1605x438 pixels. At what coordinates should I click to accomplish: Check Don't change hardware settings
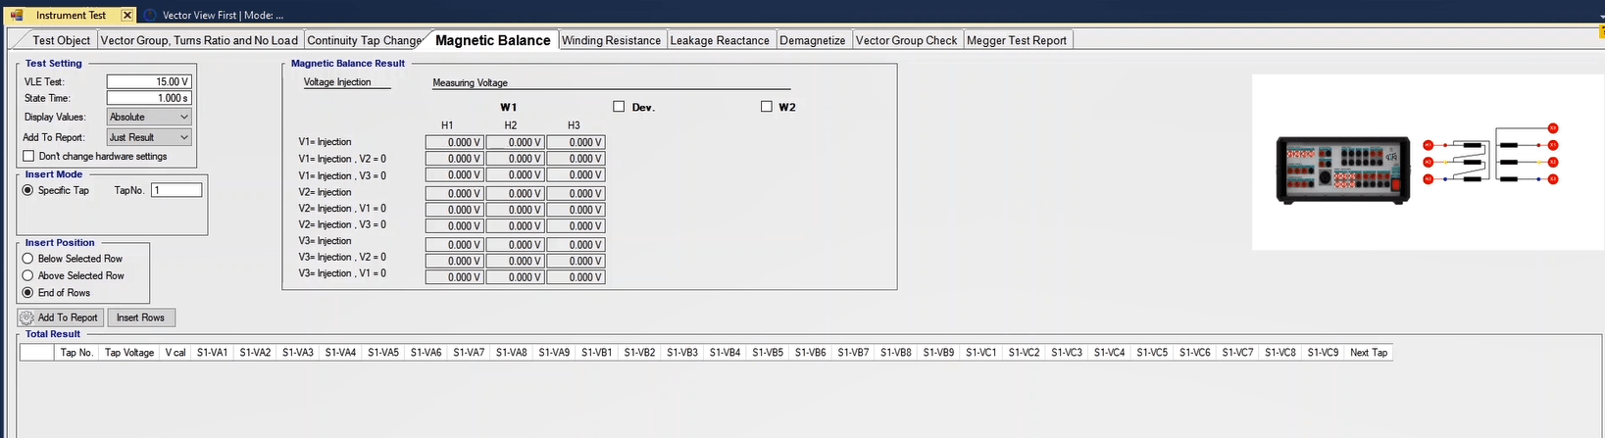(x=28, y=156)
